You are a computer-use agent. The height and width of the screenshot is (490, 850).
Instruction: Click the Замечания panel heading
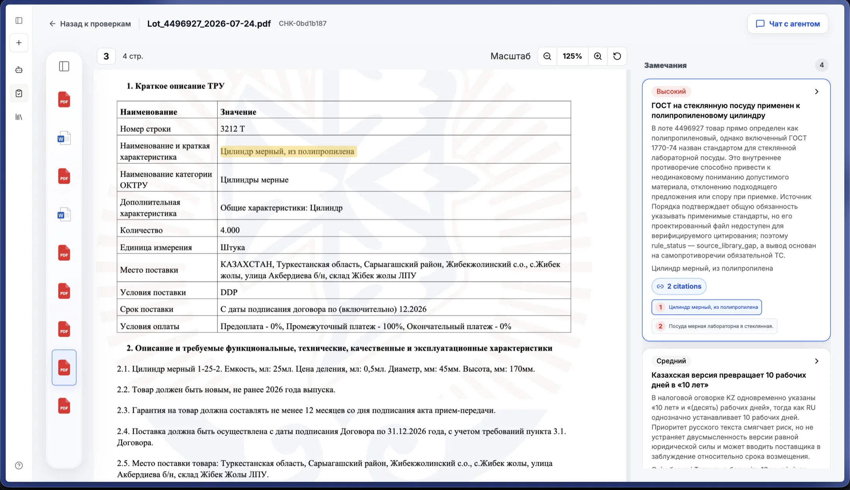click(665, 66)
